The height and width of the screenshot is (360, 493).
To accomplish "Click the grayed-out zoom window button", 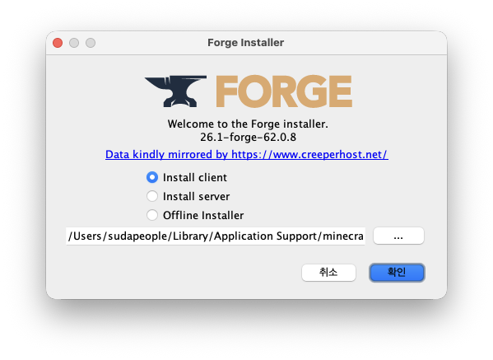I will coord(91,43).
